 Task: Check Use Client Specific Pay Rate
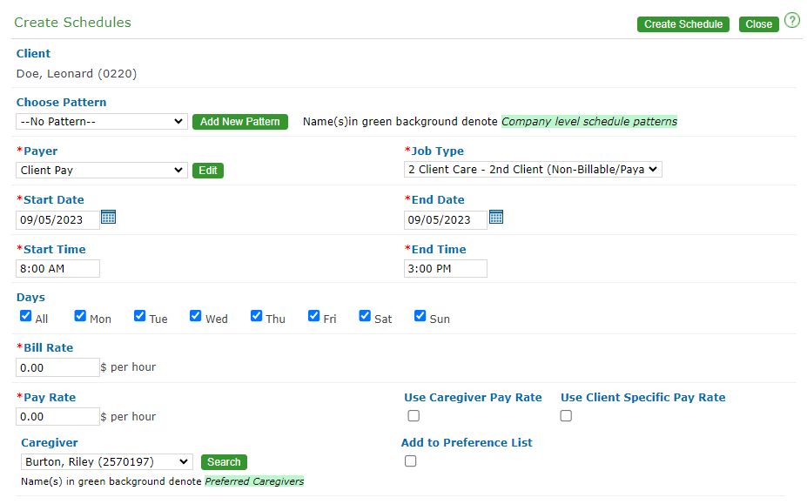click(x=566, y=416)
